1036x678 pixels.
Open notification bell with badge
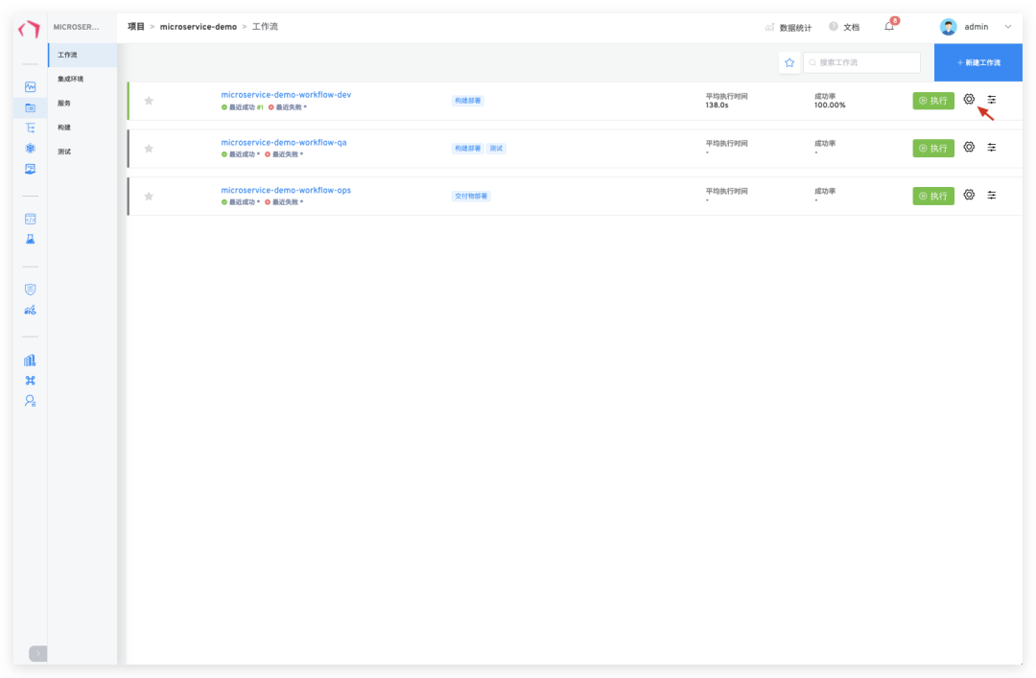pyautogui.click(x=889, y=27)
